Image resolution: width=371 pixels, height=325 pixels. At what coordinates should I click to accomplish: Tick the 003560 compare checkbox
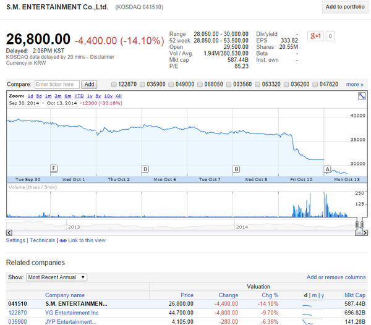229,85
